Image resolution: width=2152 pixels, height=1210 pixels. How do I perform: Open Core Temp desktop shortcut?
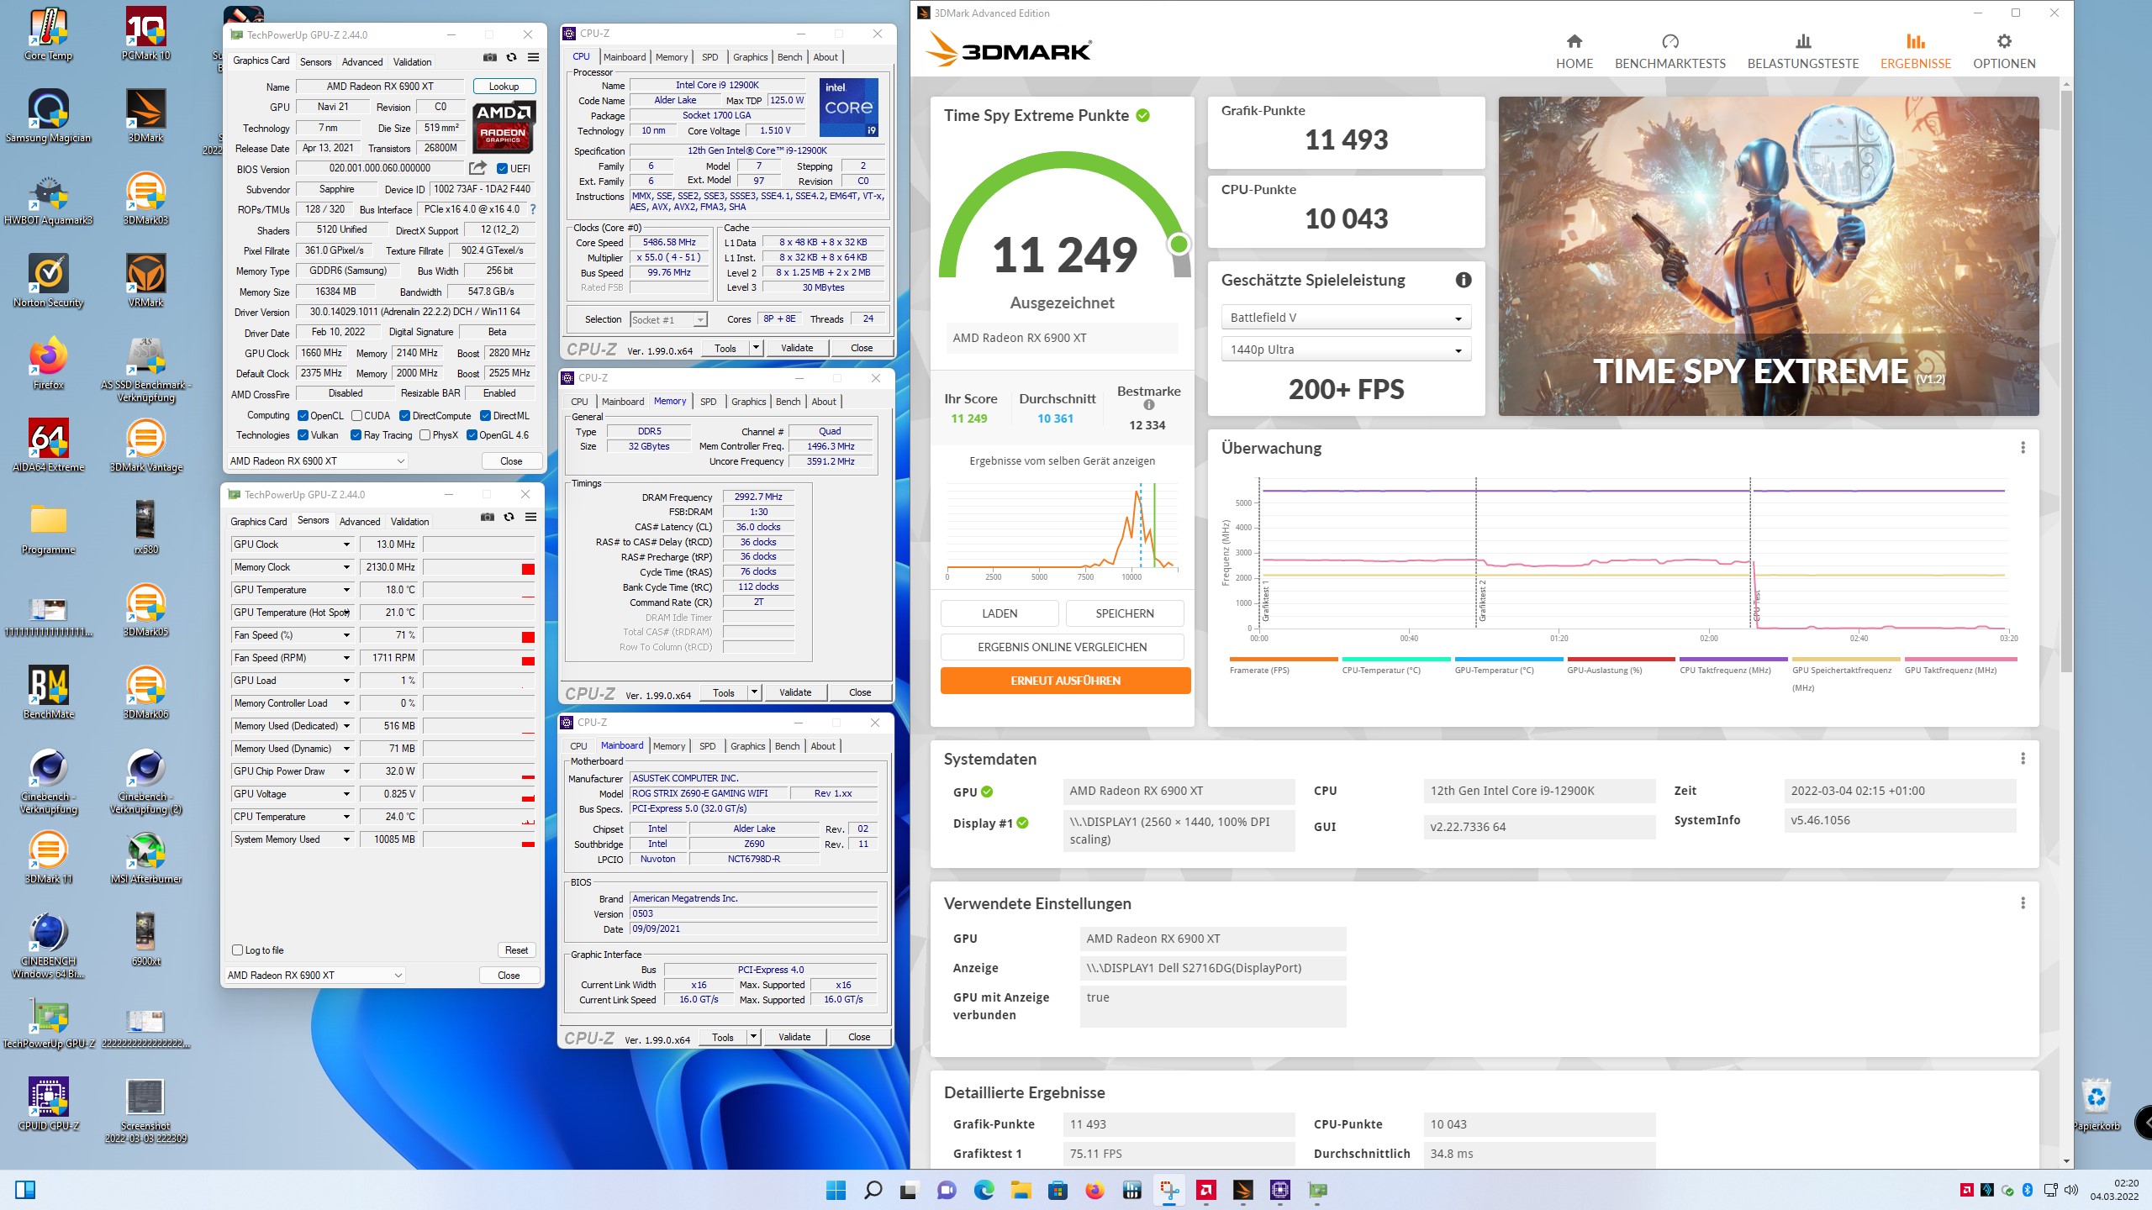(48, 35)
